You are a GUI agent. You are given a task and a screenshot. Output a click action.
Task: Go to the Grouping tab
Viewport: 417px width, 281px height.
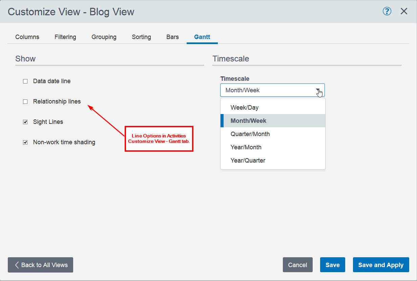[x=104, y=37]
